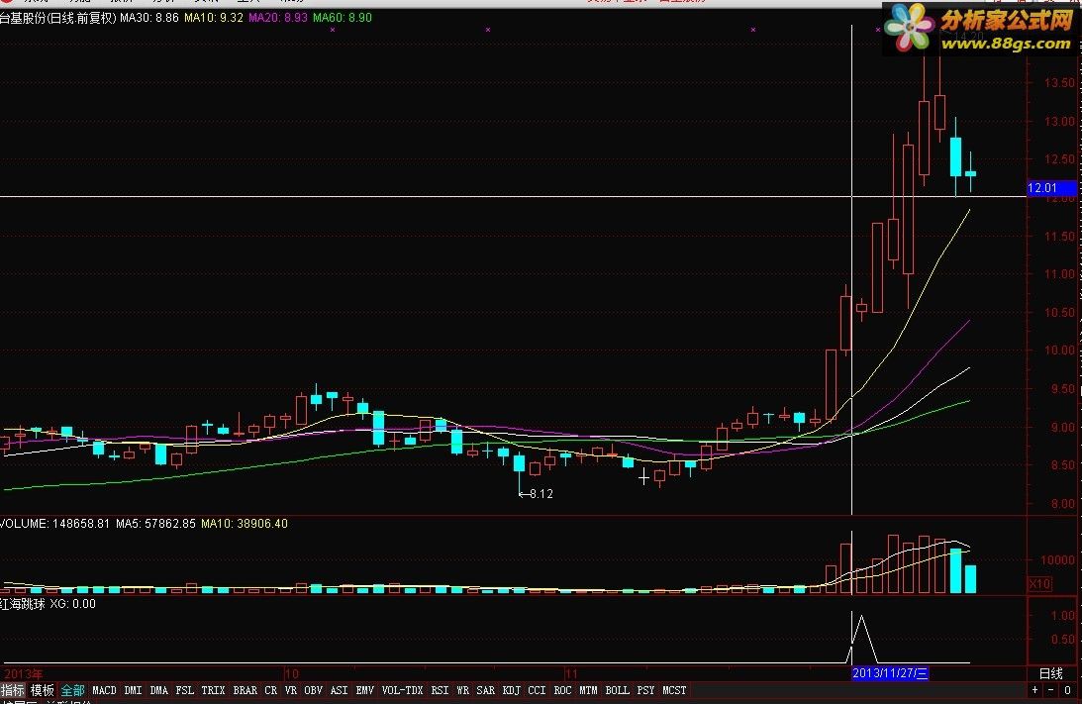This screenshot has height=704, width=1082.
Task: Switch to the BOLL indicator tab
Action: pos(617,690)
